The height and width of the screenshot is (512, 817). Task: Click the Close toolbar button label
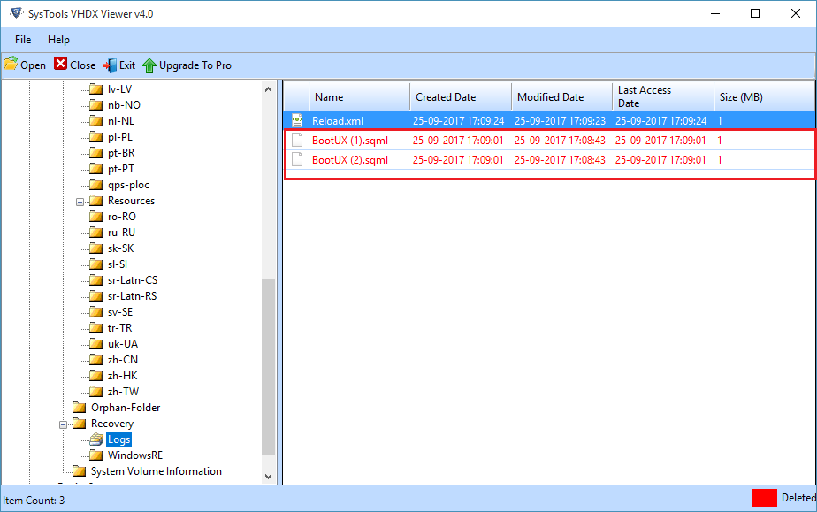pyautogui.click(x=83, y=65)
